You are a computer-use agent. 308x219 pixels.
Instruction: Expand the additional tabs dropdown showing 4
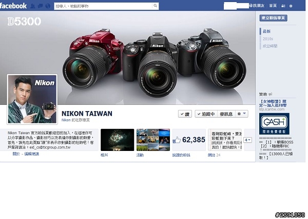click(x=247, y=140)
